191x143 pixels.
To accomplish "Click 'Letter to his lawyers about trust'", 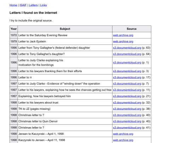I will pos(38,102).
